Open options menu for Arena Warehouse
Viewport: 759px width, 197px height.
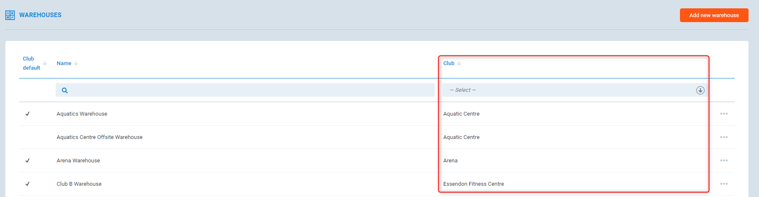click(723, 161)
